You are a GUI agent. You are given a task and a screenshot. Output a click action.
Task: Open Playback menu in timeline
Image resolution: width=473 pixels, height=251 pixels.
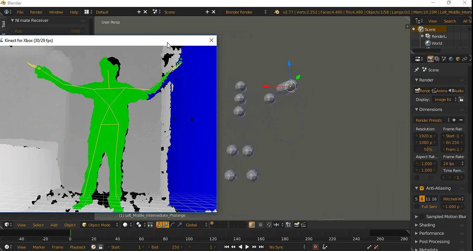coord(77,247)
